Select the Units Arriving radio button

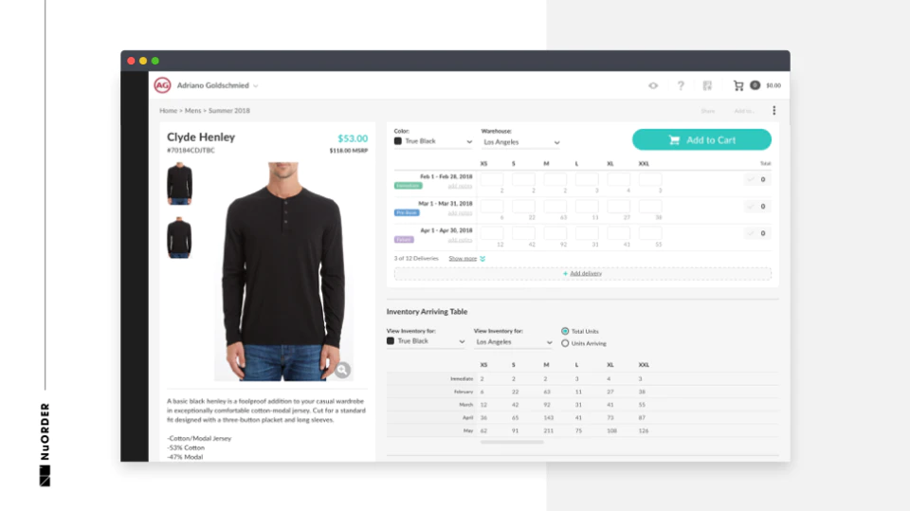[x=565, y=343]
